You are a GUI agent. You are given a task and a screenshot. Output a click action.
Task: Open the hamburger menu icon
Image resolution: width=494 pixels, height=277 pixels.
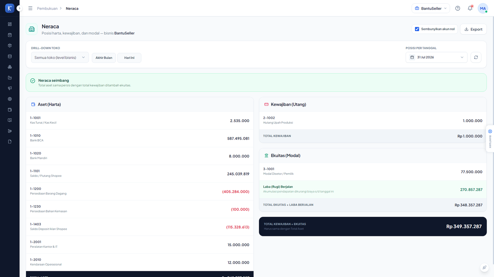[30, 8]
